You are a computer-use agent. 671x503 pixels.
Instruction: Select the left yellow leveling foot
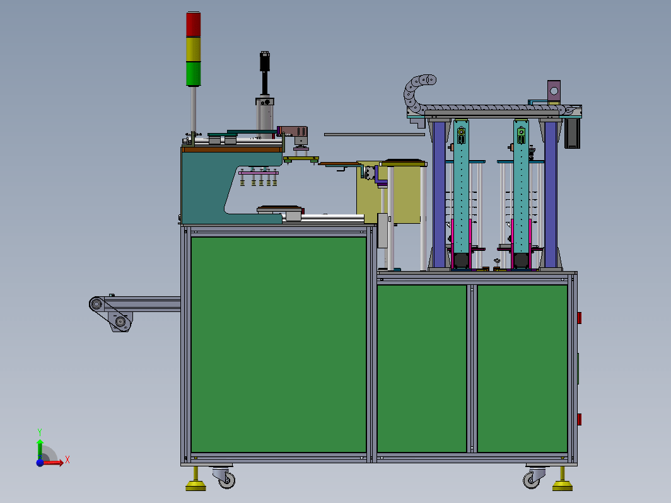tap(196, 480)
